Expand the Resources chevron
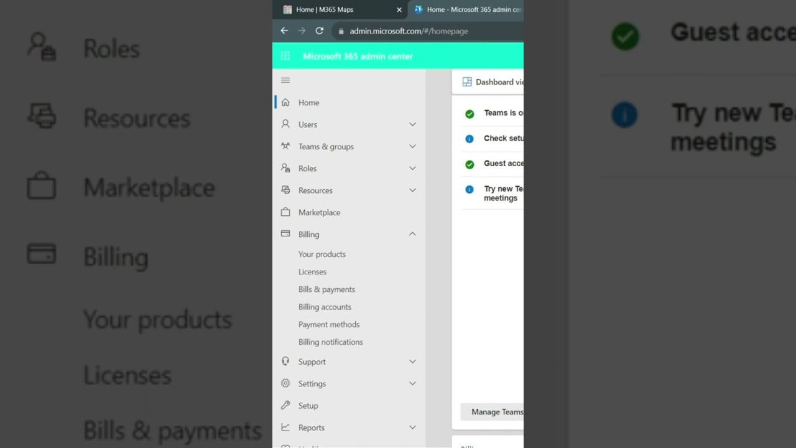This screenshot has height=448, width=796. (x=412, y=190)
